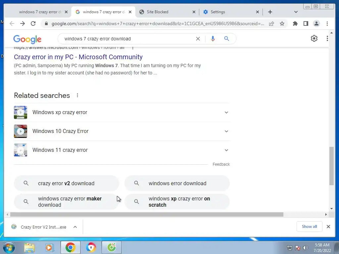Search windows crazy error maker download
339x254 pixels.
66,201
